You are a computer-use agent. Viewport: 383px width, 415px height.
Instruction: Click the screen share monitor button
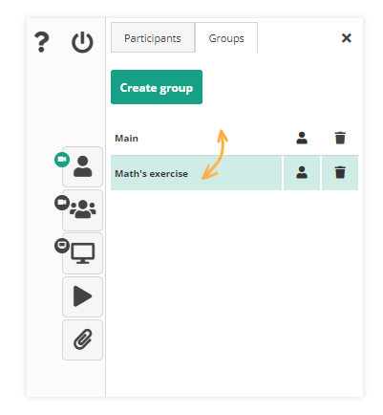[x=82, y=253]
